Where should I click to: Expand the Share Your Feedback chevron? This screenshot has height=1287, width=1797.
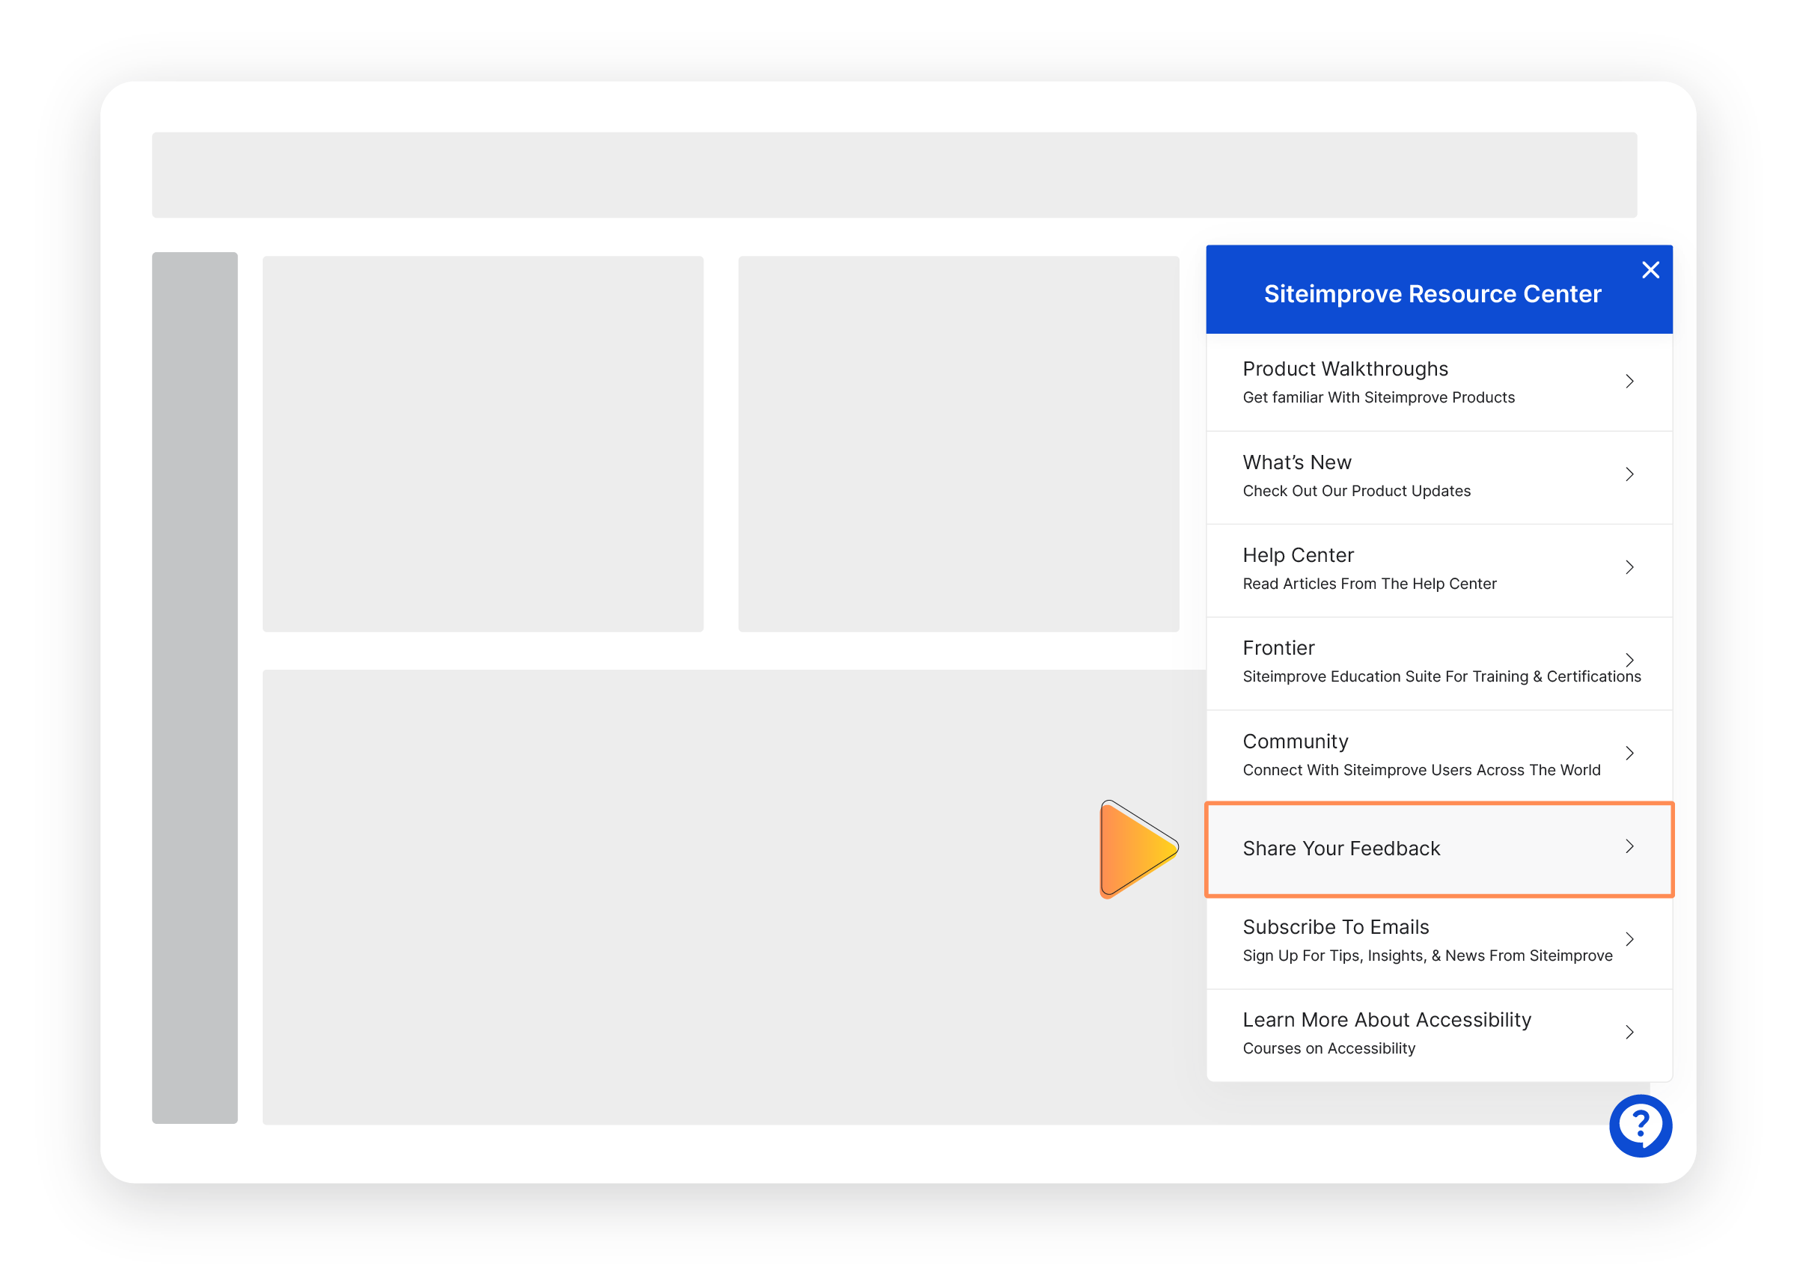pos(1630,846)
